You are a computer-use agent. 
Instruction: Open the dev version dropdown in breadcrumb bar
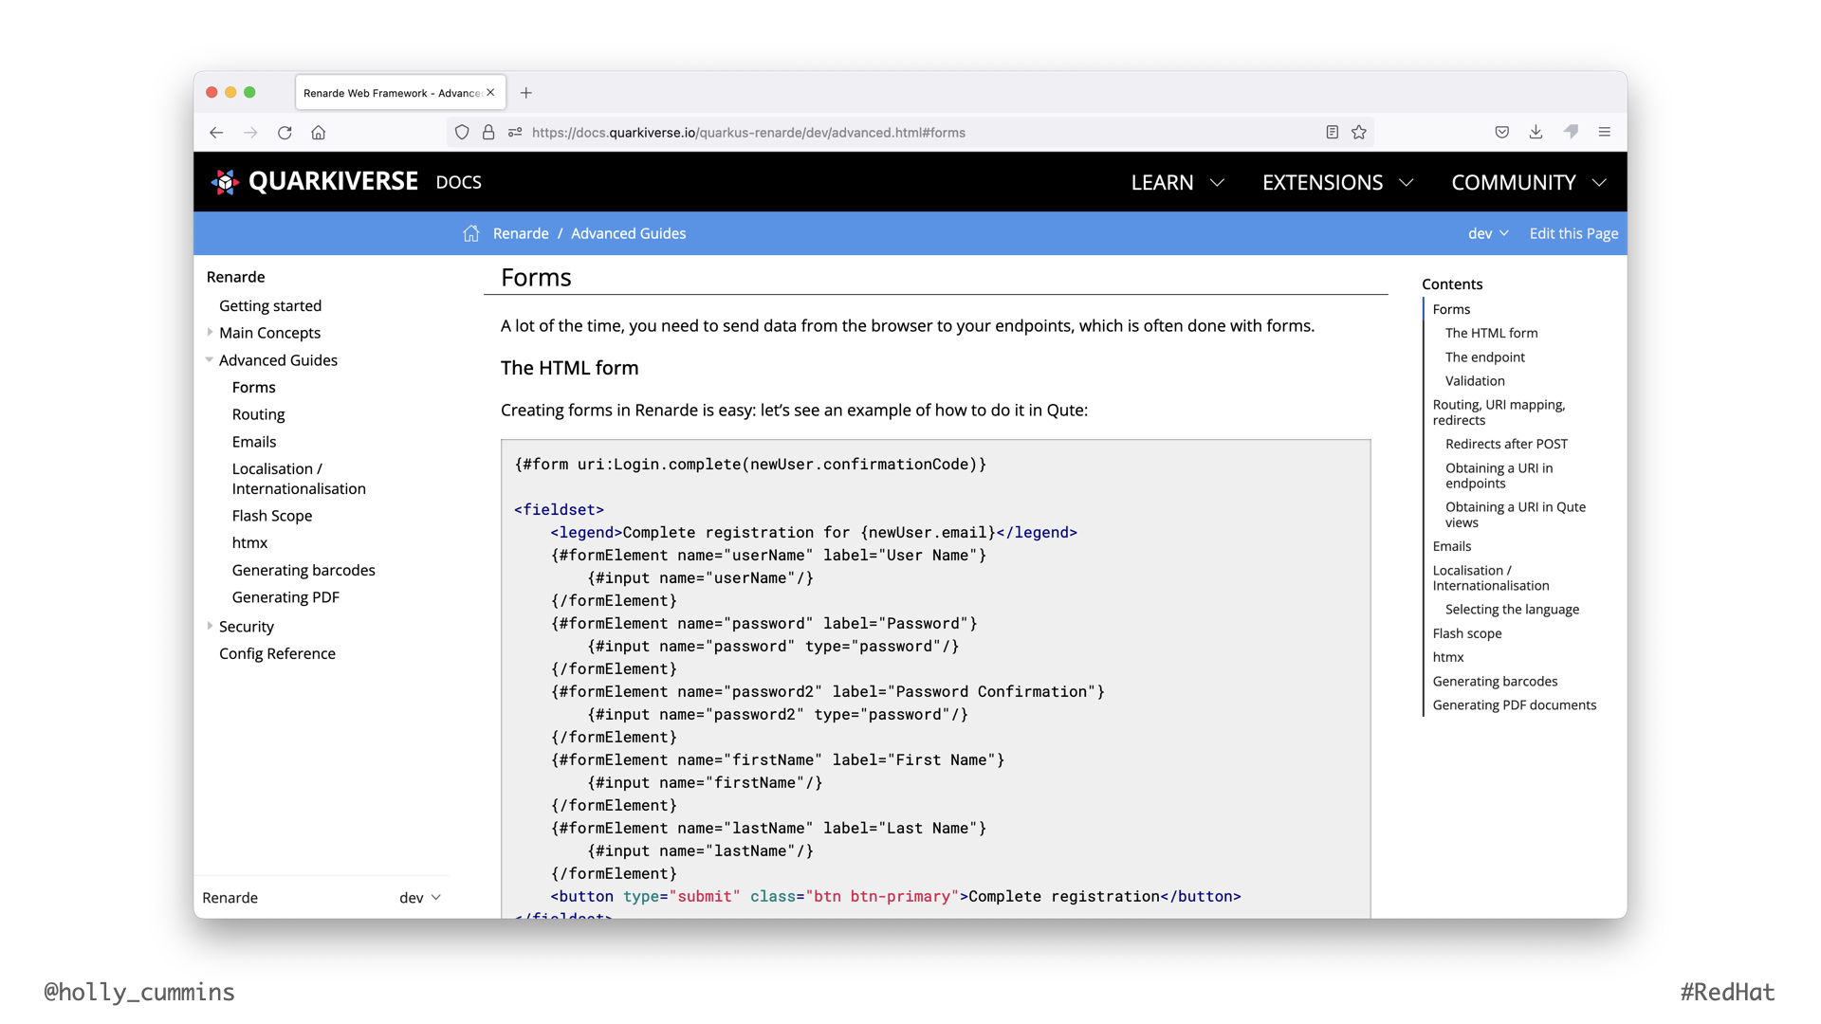[x=1487, y=233]
